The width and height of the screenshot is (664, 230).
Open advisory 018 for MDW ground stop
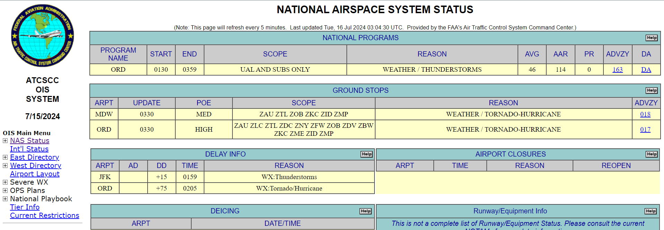coord(645,114)
